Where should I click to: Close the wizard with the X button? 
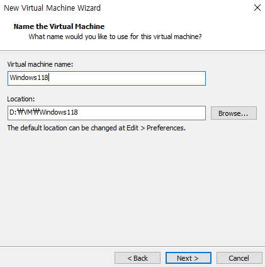(257, 8)
